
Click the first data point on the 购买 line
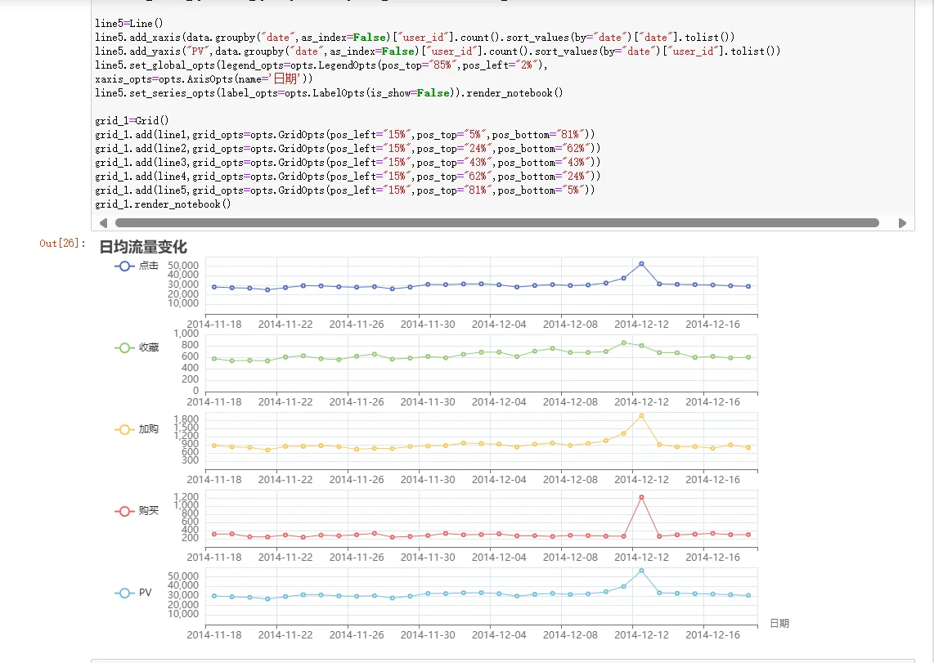[214, 534]
